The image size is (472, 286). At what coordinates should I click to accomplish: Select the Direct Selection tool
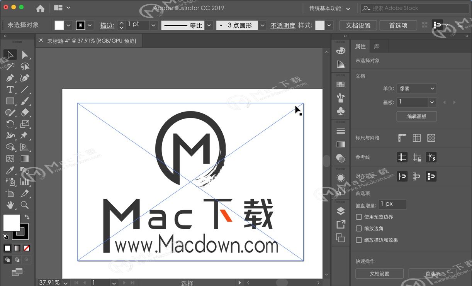(25, 55)
